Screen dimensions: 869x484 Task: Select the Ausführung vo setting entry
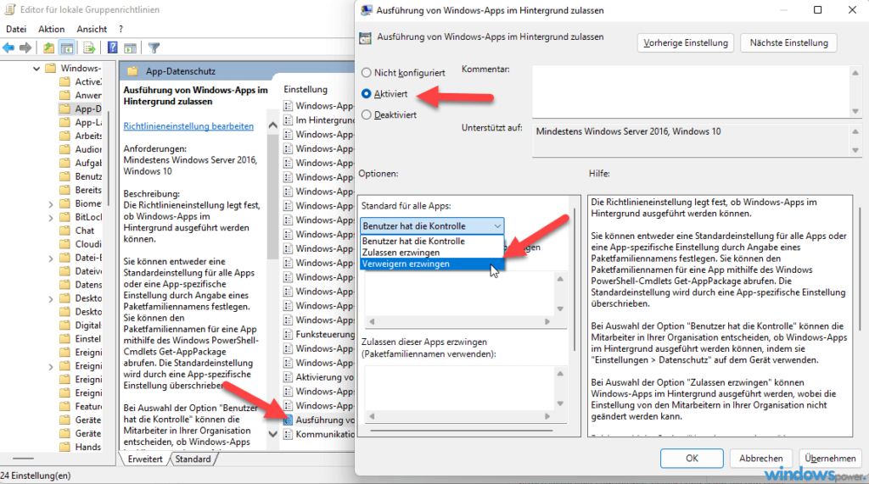click(x=319, y=420)
